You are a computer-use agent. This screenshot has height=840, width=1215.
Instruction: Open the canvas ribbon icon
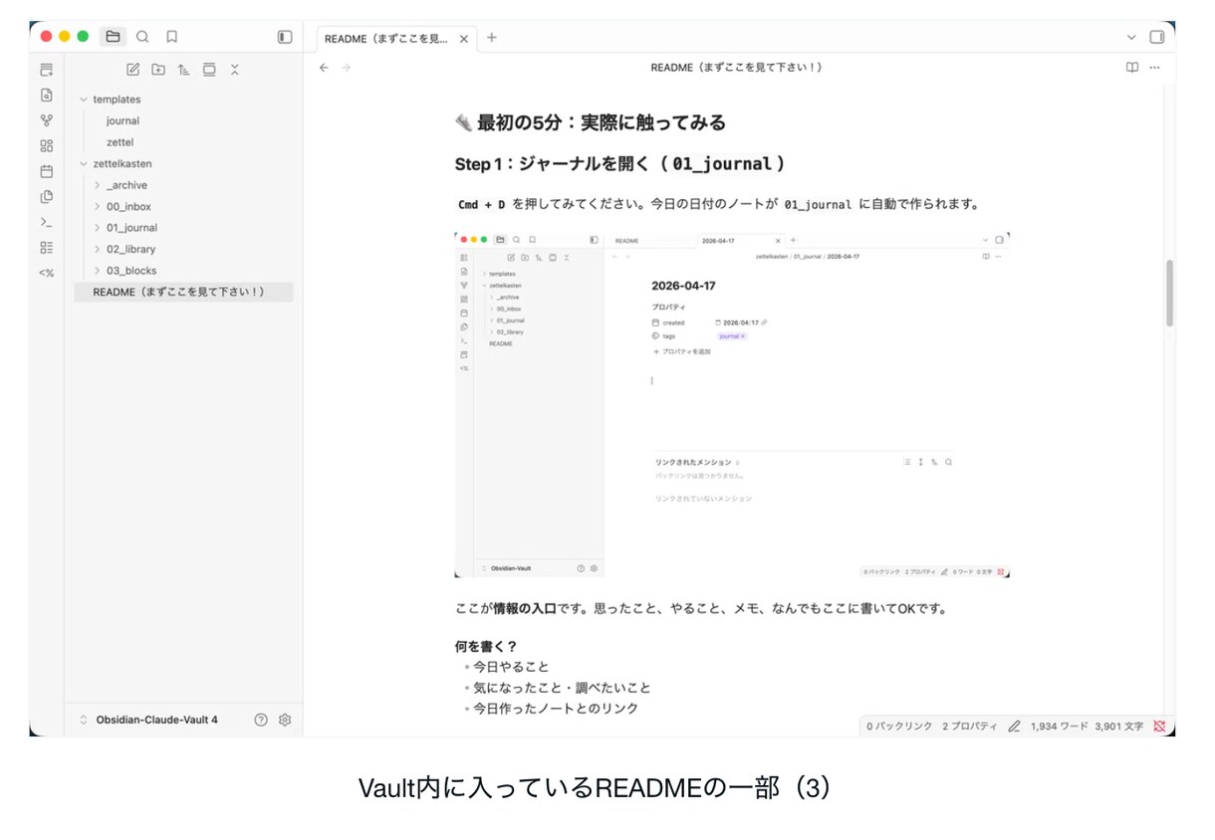coord(47,145)
